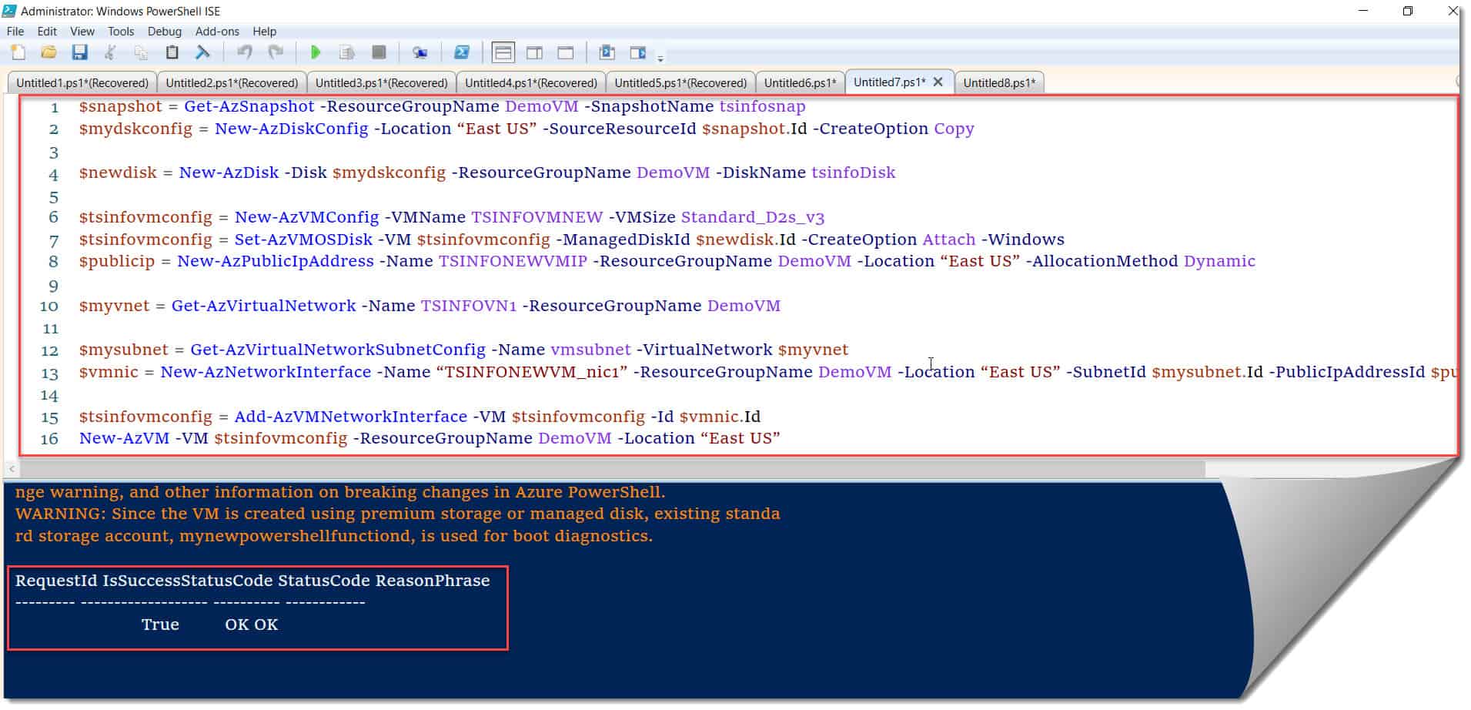Paste clipboard contents into the script
Image resolution: width=1471 pixels, height=710 pixels.
click(172, 52)
